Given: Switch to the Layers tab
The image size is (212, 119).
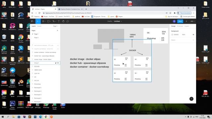Looking at the screenshot, I should click(33, 26).
